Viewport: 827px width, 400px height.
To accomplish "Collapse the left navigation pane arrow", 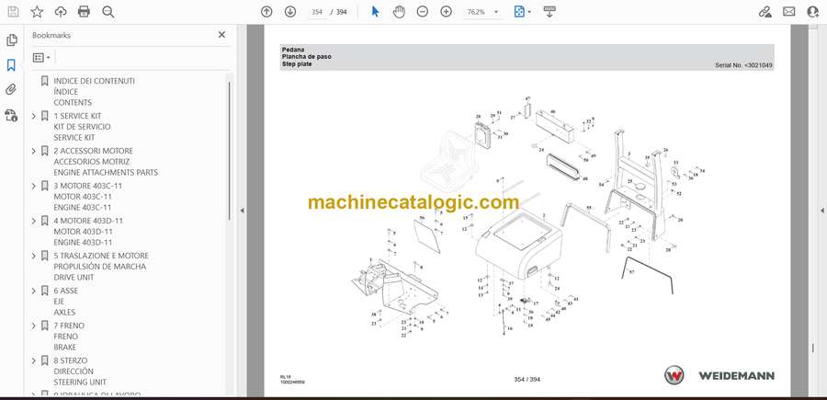I will click(242, 211).
